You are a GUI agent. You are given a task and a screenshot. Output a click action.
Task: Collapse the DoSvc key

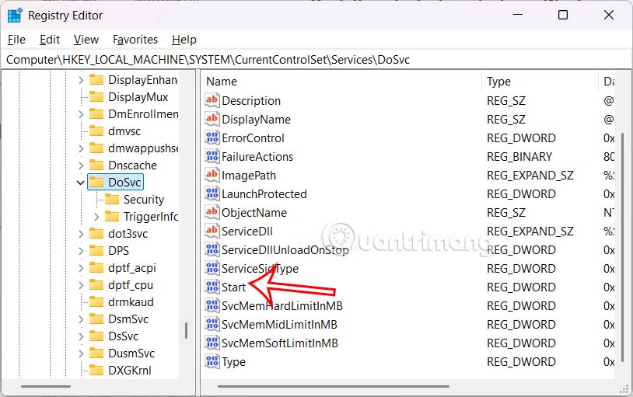tap(80, 183)
